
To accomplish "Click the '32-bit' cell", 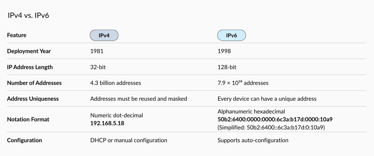I will tap(98, 67).
